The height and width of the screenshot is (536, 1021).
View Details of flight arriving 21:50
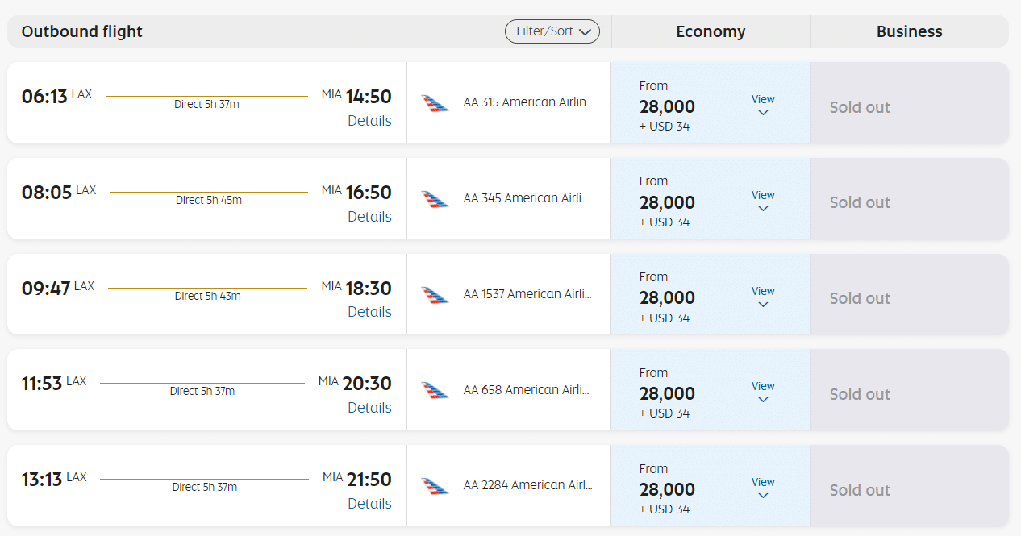click(369, 504)
